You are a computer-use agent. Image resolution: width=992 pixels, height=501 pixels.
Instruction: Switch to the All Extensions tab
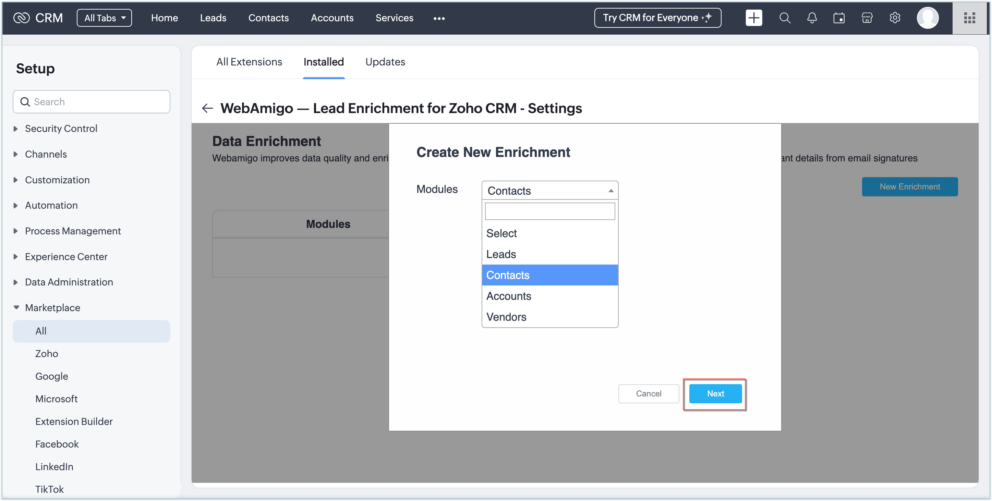(x=249, y=62)
